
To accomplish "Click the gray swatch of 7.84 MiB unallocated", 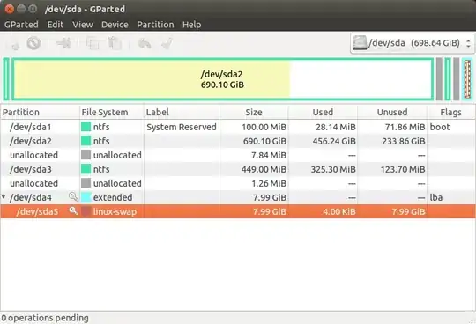I will pyautogui.click(x=86, y=155).
